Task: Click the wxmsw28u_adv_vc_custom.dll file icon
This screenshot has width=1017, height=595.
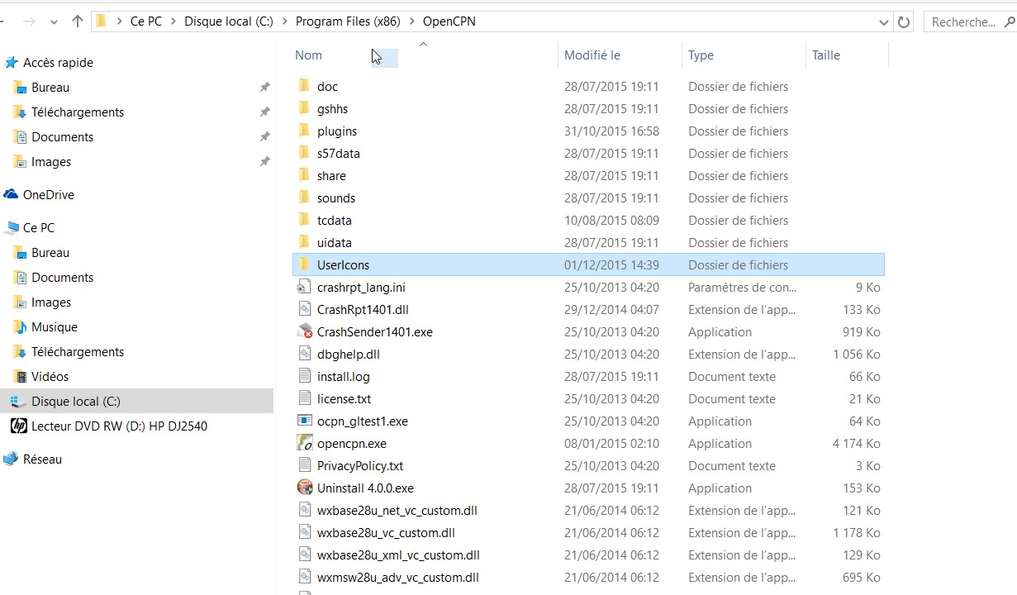Action: point(304,577)
